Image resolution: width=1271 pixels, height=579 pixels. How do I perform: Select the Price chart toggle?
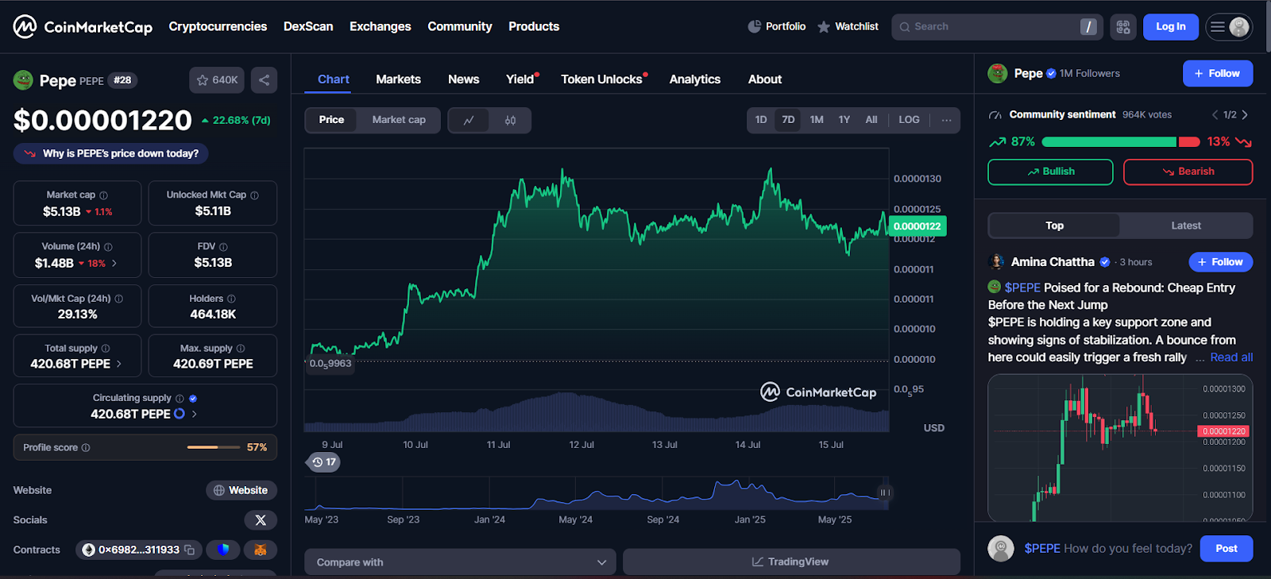coord(332,120)
